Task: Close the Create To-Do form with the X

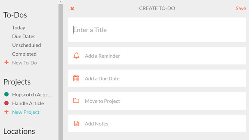Action: [72, 9]
